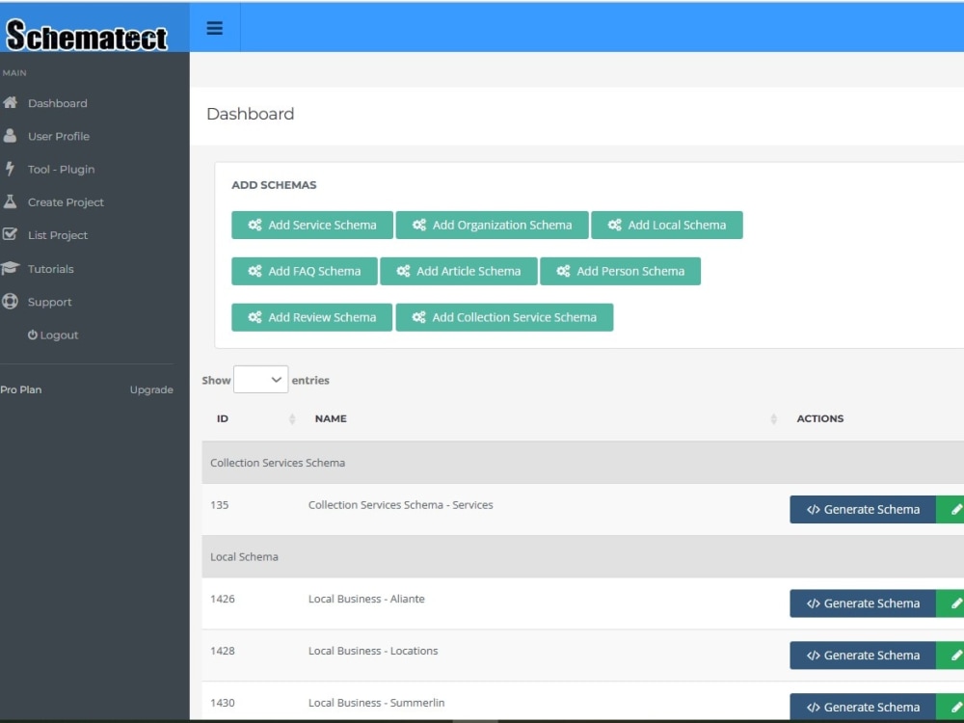This screenshot has width=964, height=723.
Task: Click the ID cell 1428
Action: [223, 651]
